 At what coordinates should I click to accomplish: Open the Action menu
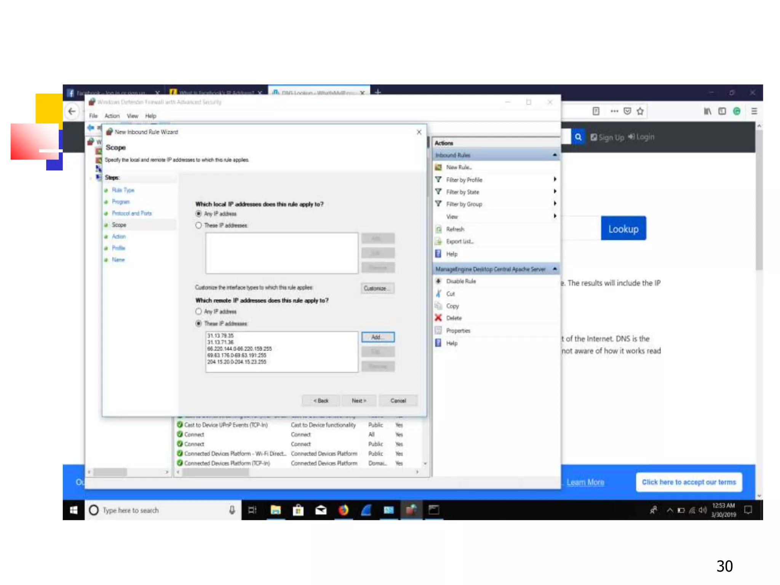(x=112, y=116)
